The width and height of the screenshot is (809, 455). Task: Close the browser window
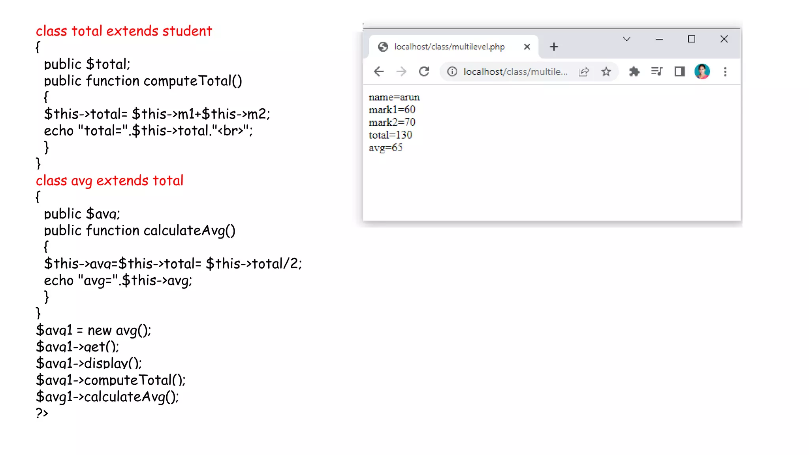coord(724,39)
